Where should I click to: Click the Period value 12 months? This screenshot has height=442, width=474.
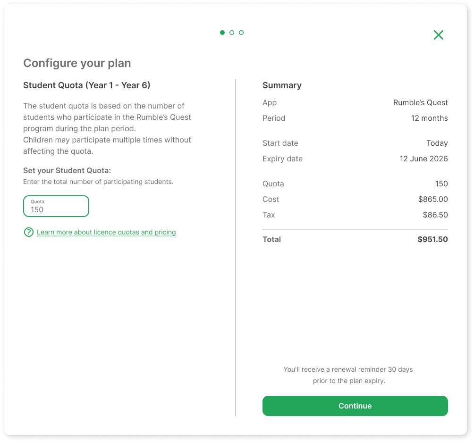pos(429,118)
